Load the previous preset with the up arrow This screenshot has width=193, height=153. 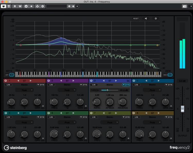click(x=69, y=6)
